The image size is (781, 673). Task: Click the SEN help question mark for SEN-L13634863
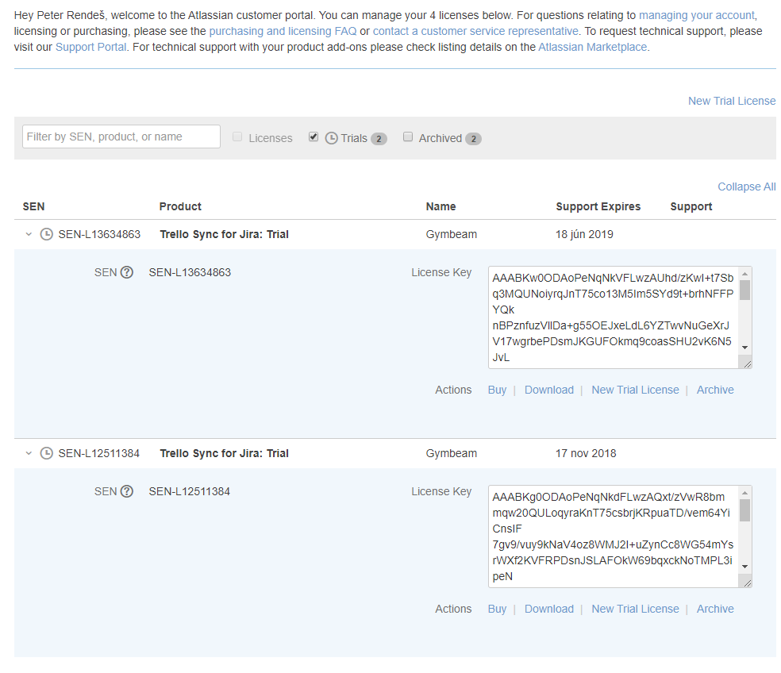point(127,272)
